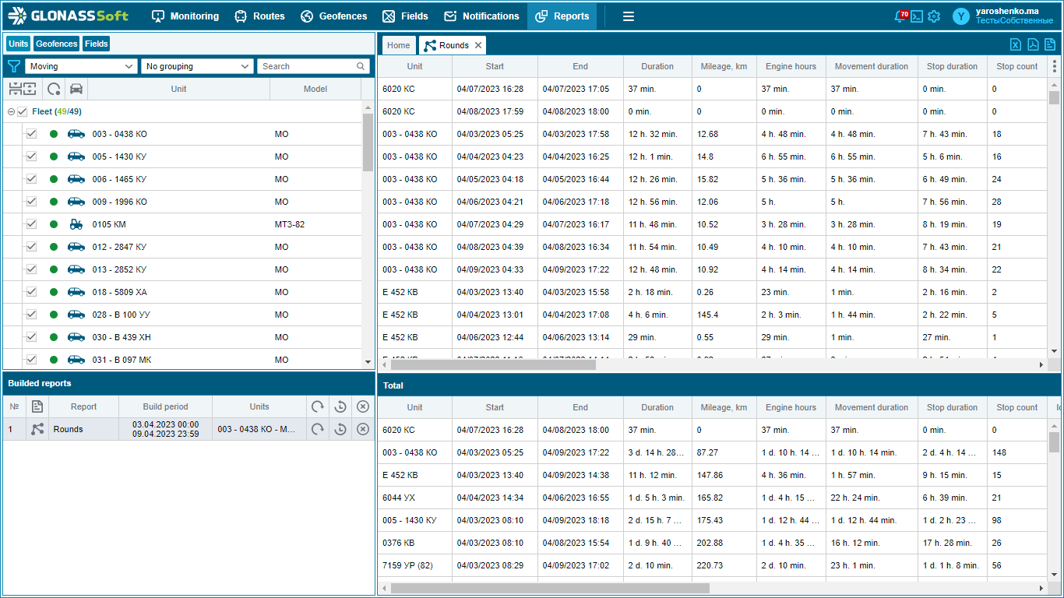Click the GLONASSSoft logo

pos(69,16)
